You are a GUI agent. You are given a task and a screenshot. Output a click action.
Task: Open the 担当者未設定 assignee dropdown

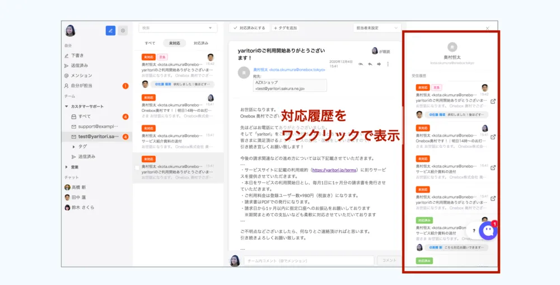coord(377,28)
